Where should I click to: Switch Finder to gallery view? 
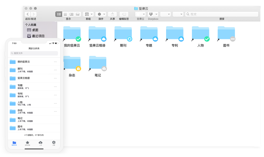pos(77,14)
